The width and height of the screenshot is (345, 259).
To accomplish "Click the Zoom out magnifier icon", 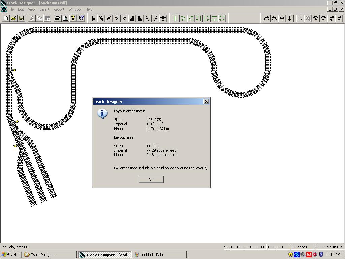I will click(x=300, y=18).
